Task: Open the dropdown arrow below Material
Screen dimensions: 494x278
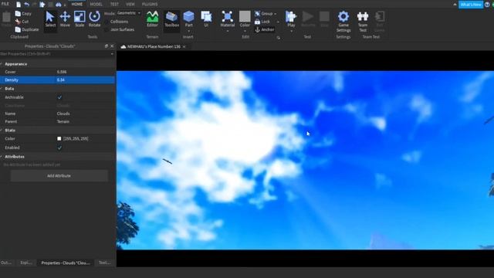Action: [x=228, y=31]
